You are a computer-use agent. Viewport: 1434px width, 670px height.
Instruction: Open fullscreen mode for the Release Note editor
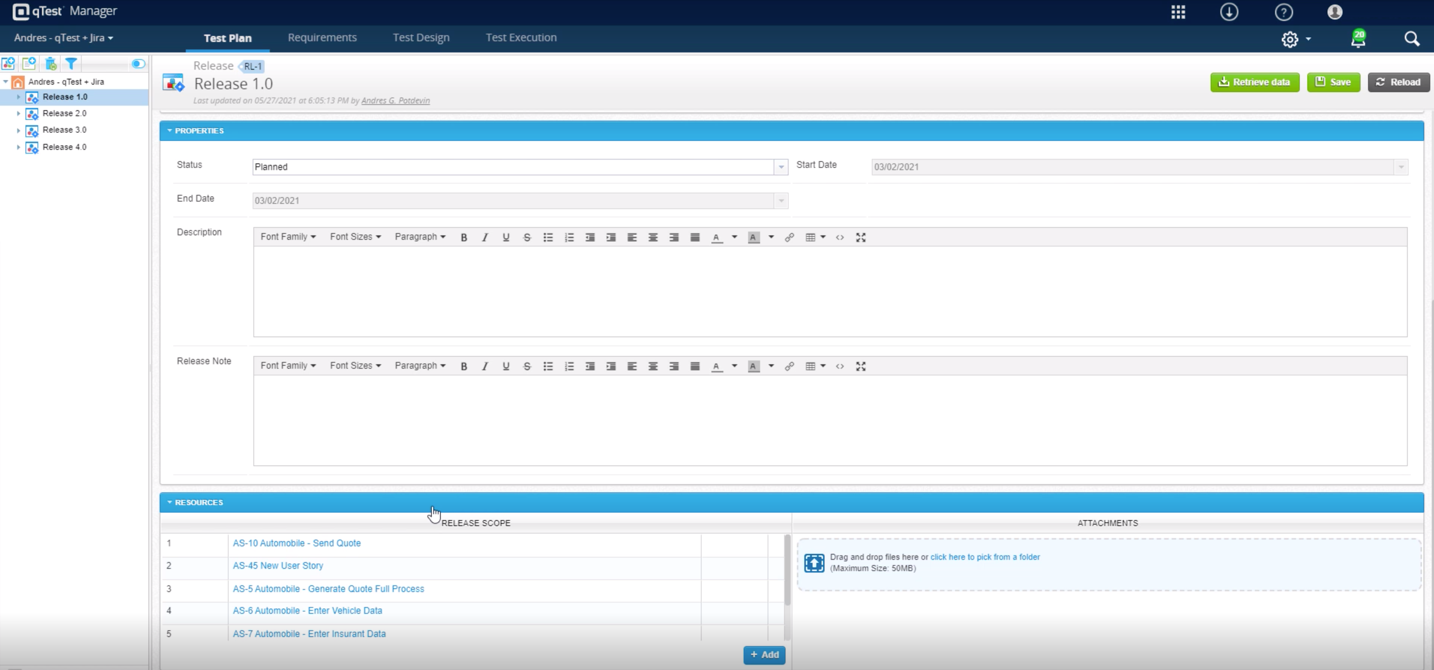pyautogui.click(x=861, y=366)
